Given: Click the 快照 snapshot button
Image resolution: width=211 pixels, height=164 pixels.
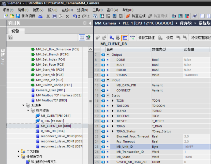Looking at the screenshot, I should 169,38.
